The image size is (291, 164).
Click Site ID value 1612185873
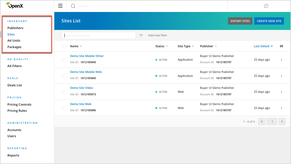pyautogui.click(x=88, y=94)
